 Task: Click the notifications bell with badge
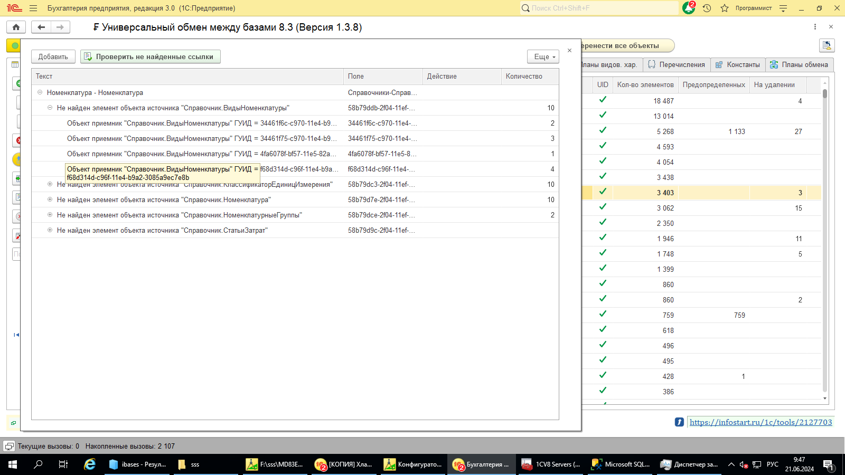689,8
